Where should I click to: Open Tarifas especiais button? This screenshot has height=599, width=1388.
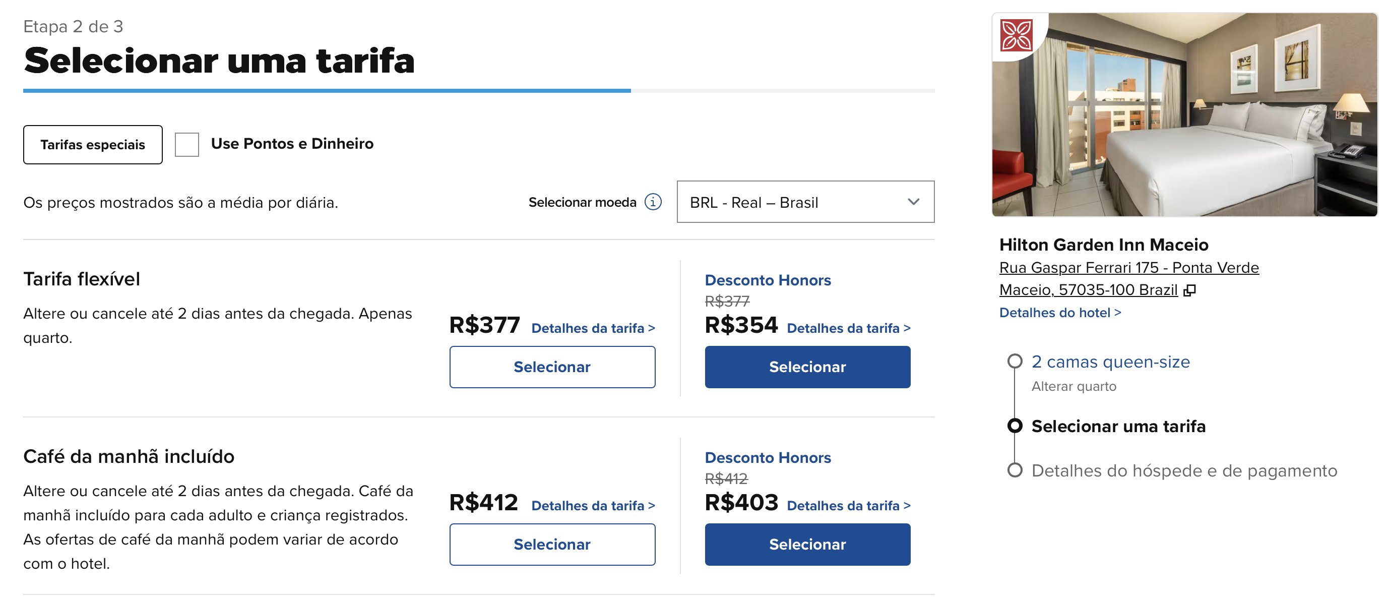coord(93,145)
